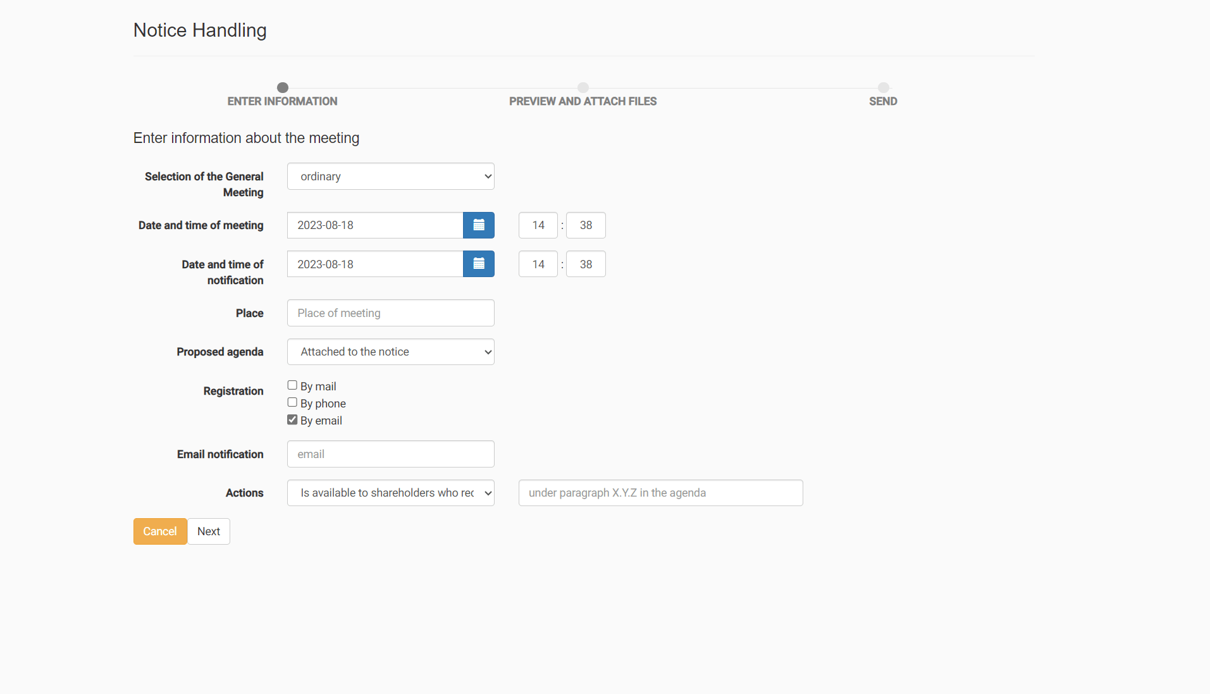Edit the meeting date text field
1210x694 pixels.
tap(375, 225)
